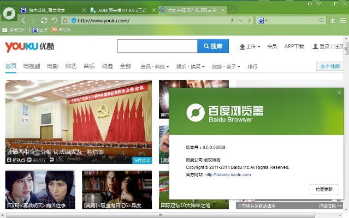Image resolution: width=349 pixels, height=218 pixels.
Task: Close the Youku tab
Action: (223, 10)
